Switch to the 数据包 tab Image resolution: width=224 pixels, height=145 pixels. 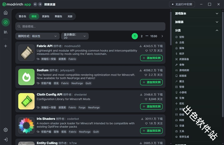coord(59,16)
